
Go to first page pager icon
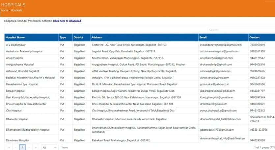[9, 148]
